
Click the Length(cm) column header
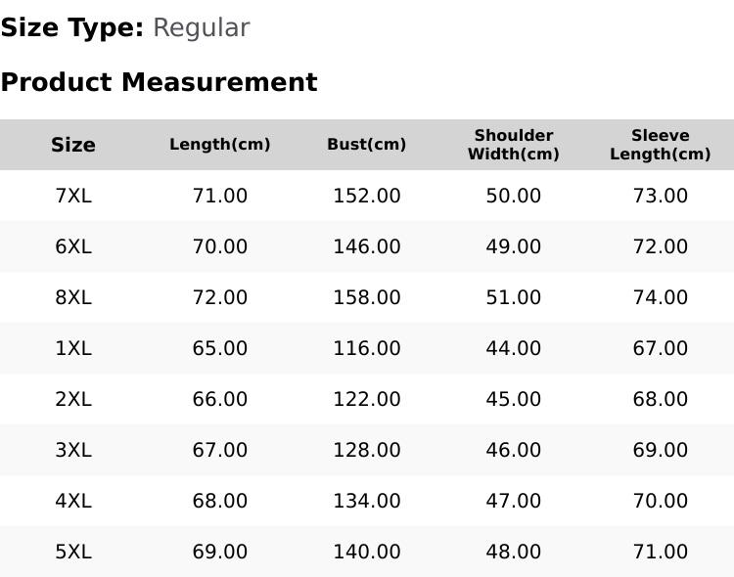(220, 145)
